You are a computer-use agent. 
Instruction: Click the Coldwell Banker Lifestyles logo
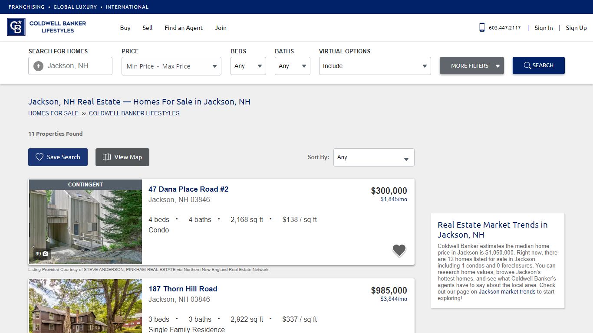[x=46, y=27]
